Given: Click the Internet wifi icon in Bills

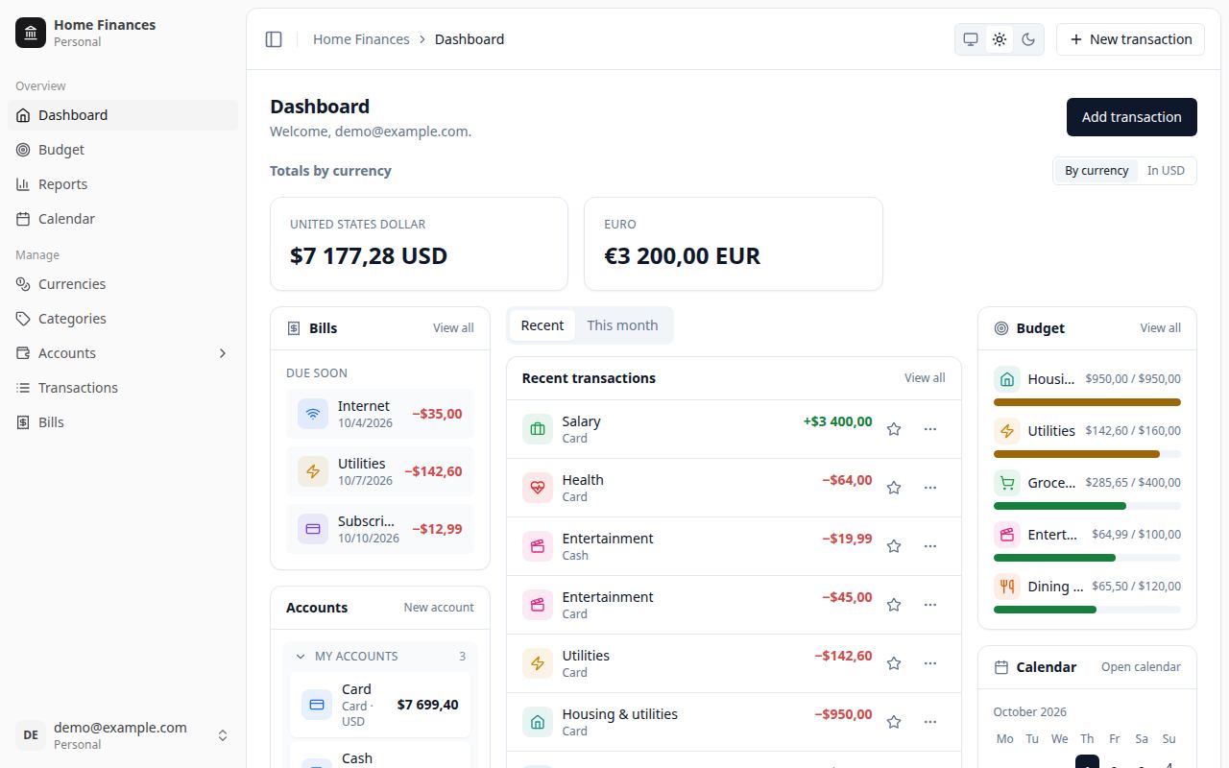Looking at the screenshot, I should click(313, 414).
